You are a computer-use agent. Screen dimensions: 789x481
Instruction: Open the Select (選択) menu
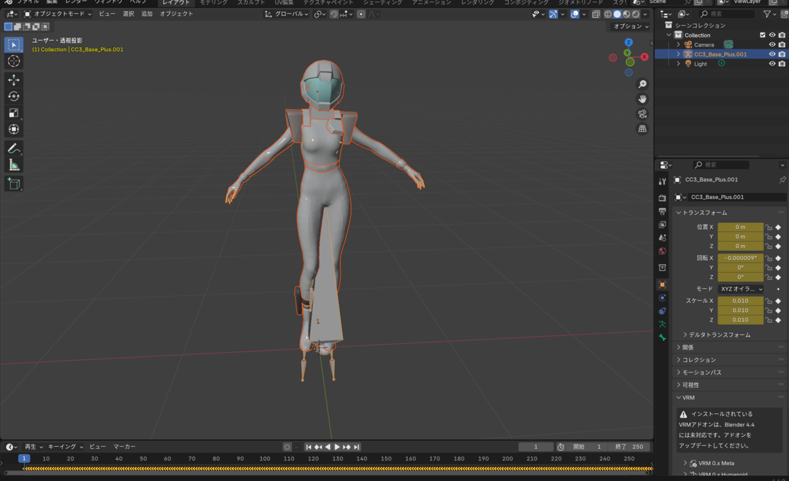128,14
